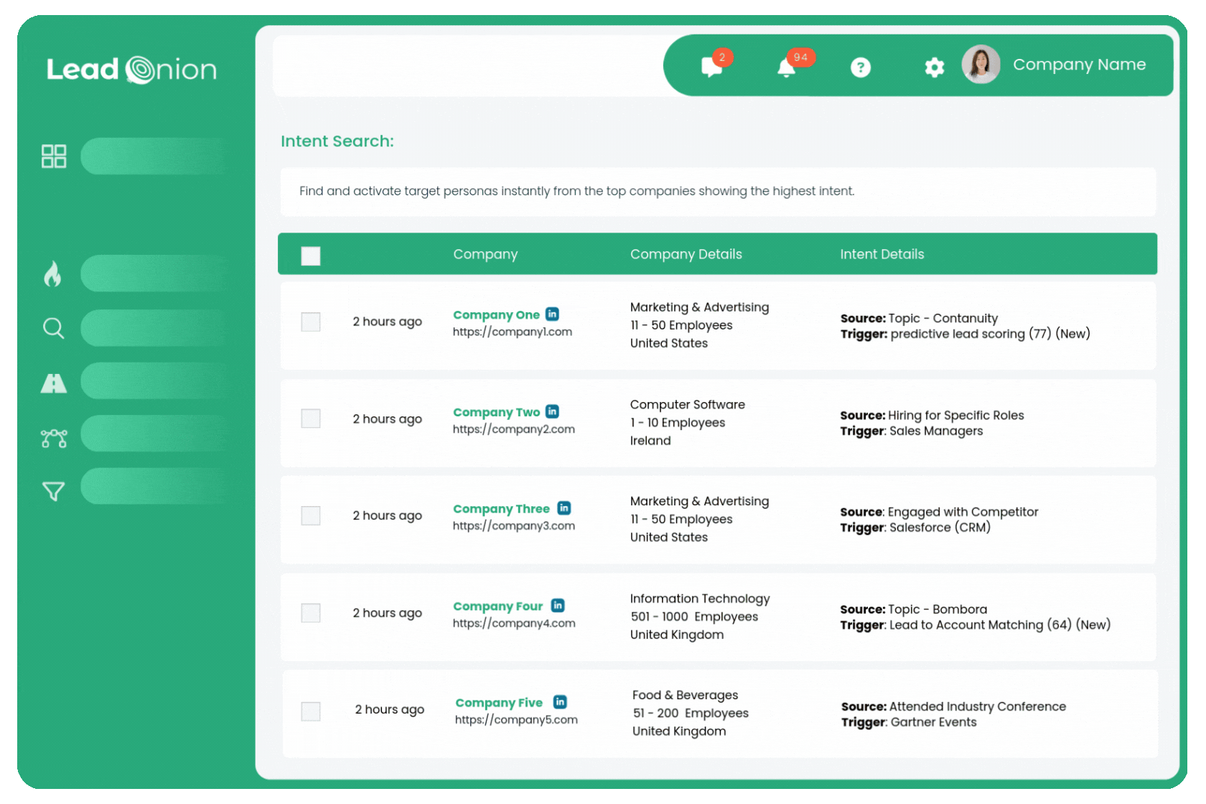Select the Company Four row checkbox
This screenshot has height=804, width=1206.
[311, 613]
